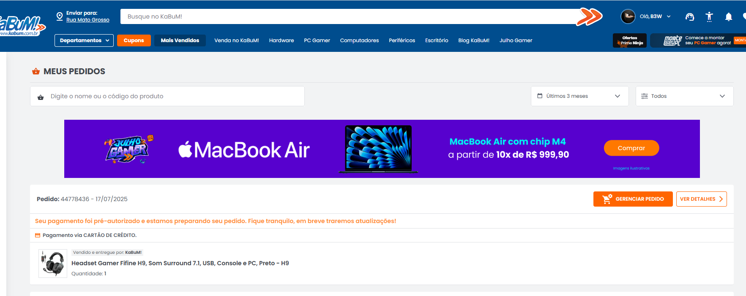This screenshot has height=296, width=746.
Task: Click the orange search arrows icon
Action: pyautogui.click(x=590, y=17)
